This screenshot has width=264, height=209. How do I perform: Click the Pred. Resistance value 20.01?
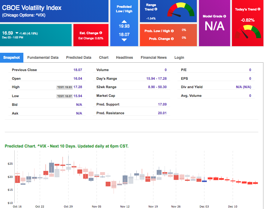tap(162, 113)
